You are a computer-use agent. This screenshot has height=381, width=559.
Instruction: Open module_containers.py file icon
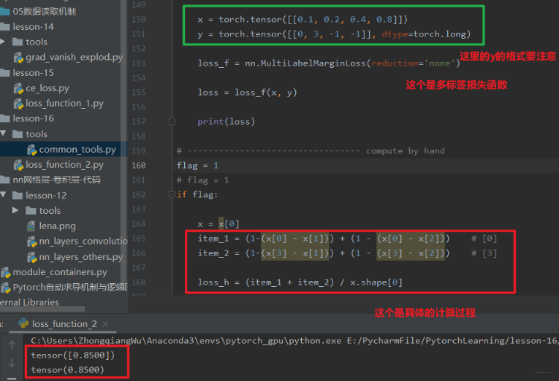click(x=5, y=272)
